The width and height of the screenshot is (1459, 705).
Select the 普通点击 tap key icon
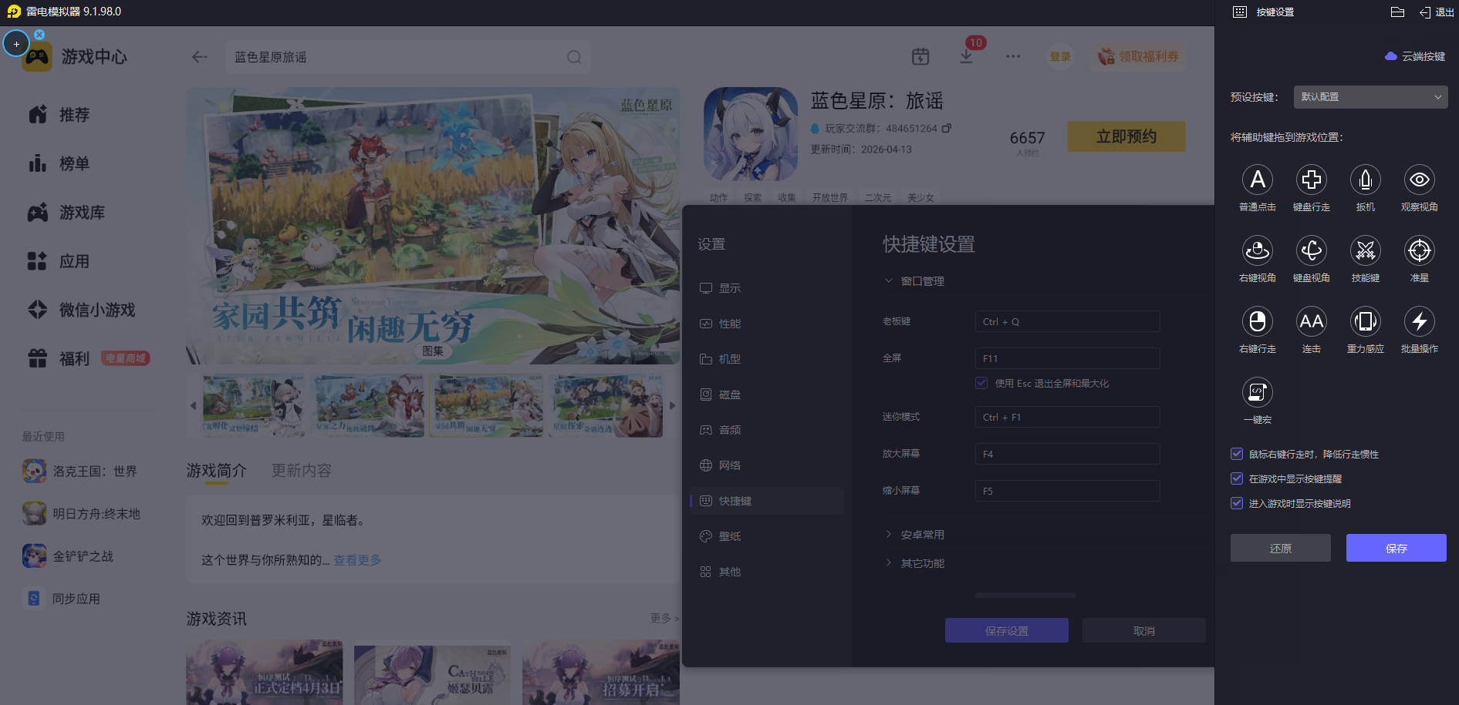(x=1257, y=180)
